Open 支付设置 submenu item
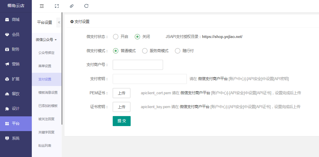This screenshot has width=319, height=157. [x=46, y=79]
